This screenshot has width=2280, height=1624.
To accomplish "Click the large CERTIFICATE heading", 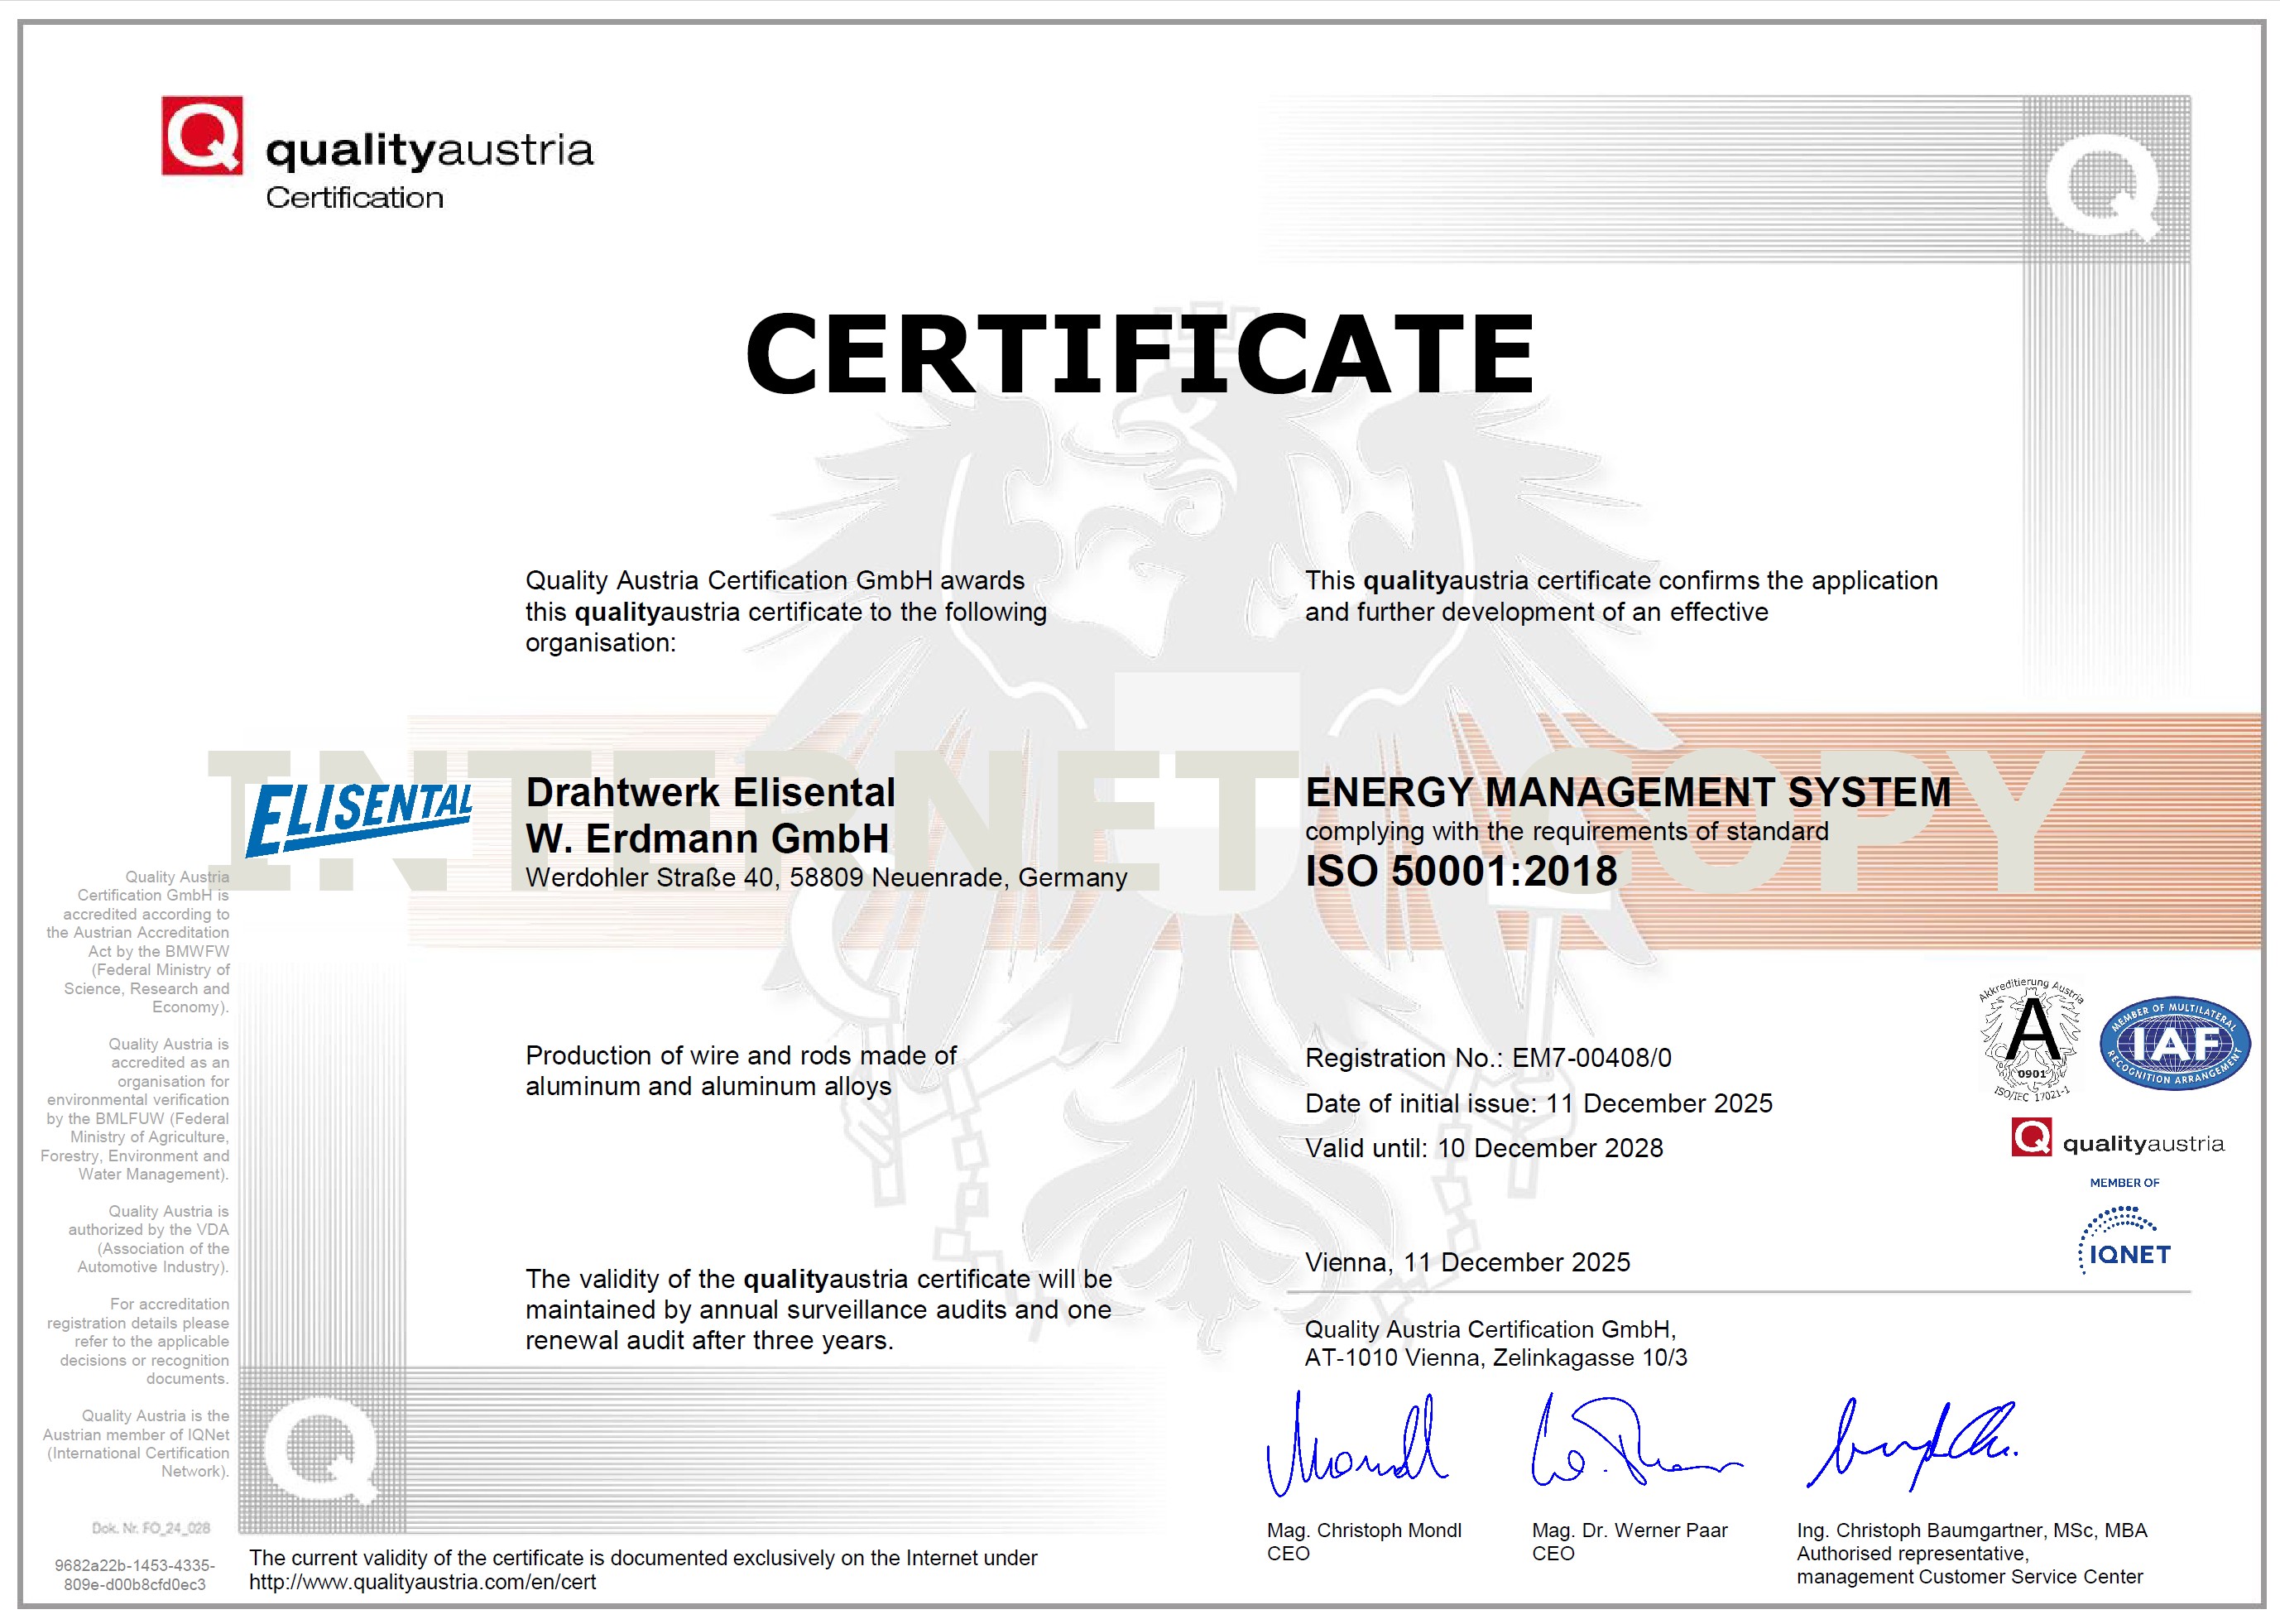I will click(1140, 354).
